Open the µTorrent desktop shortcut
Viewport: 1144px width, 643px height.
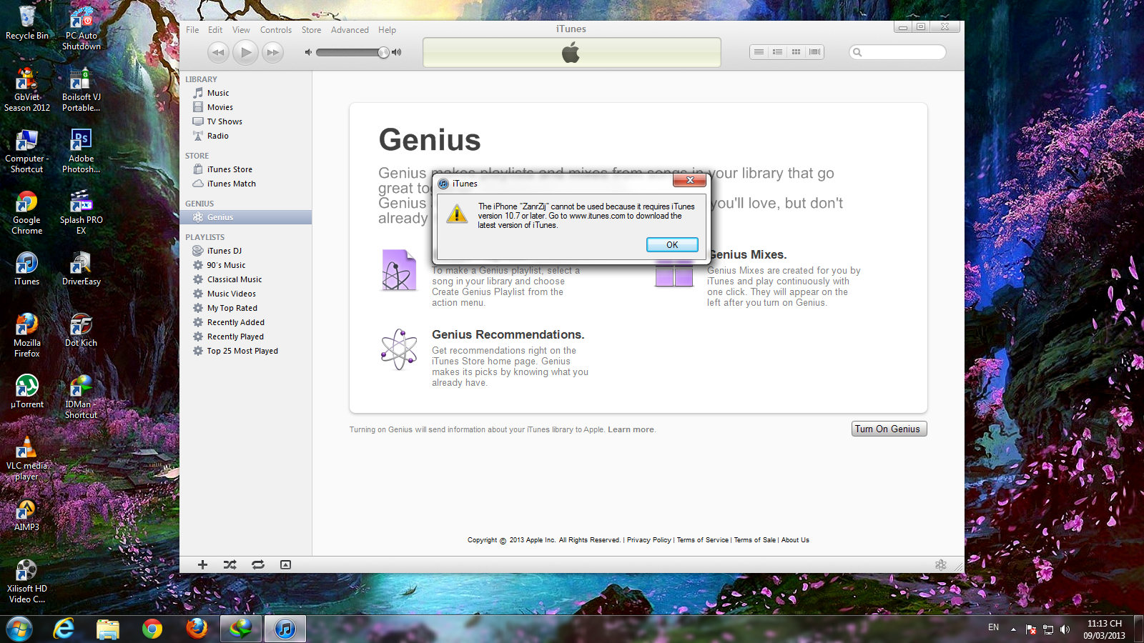click(26, 392)
